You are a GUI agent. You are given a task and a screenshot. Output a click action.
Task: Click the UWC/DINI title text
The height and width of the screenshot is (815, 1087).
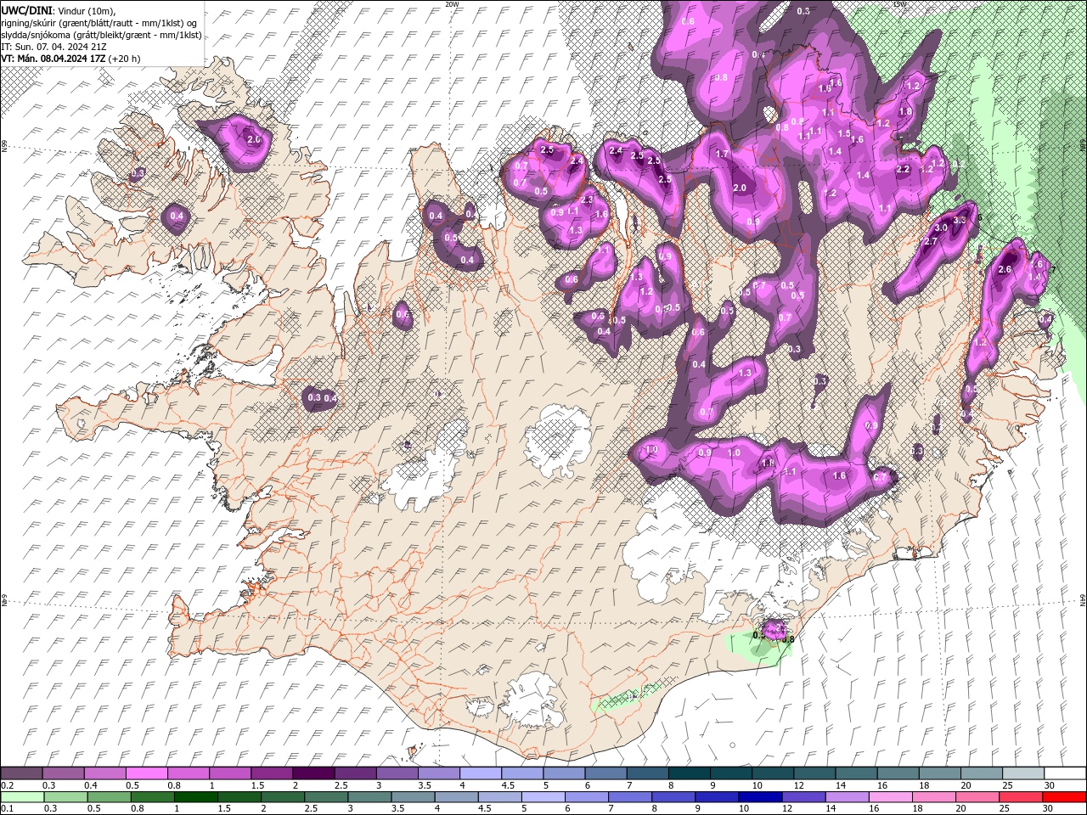coord(27,10)
